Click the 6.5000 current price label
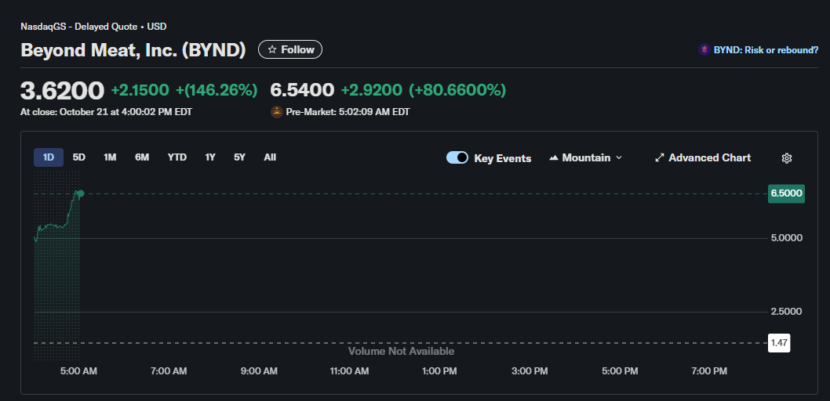Screen dimensions: 830x401 787,194
